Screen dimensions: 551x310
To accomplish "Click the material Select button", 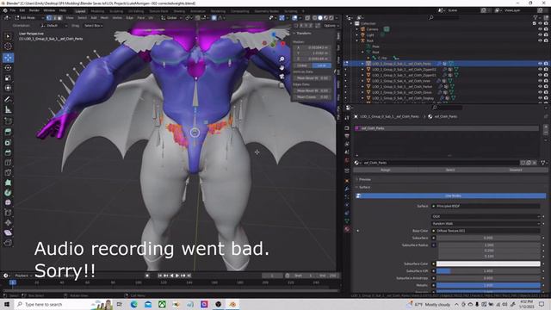I will click(450, 170).
